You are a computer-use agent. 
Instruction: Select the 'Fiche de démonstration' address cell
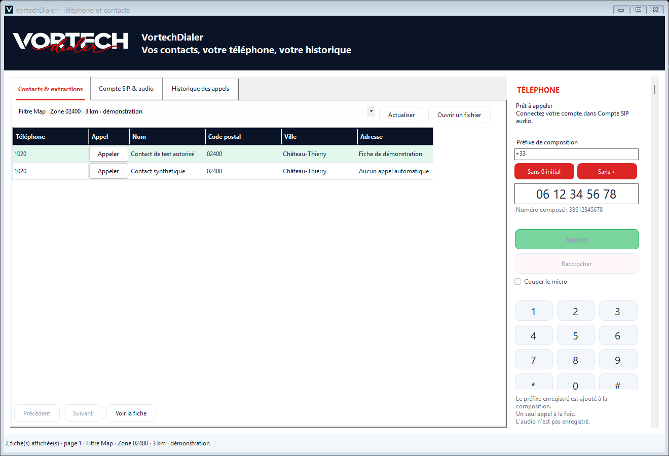tap(395, 154)
